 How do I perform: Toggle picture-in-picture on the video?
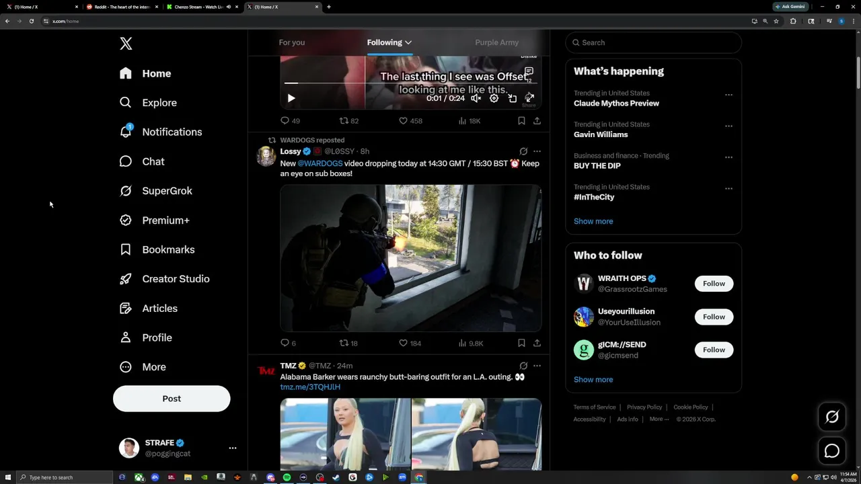point(512,98)
